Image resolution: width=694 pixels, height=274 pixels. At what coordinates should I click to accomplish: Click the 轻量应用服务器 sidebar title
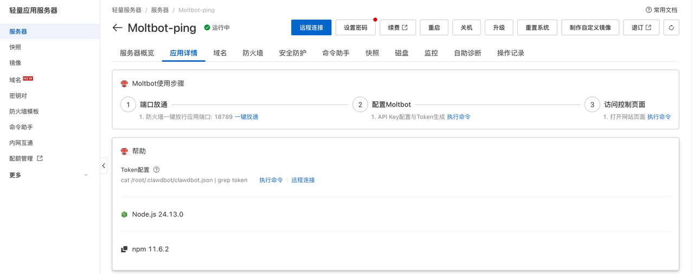click(33, 10)
